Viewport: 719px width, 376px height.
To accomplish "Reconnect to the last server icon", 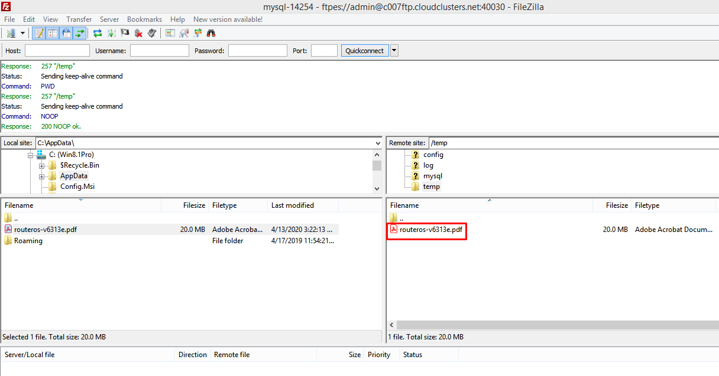I will pyautogui.click(x=152, y=33).
